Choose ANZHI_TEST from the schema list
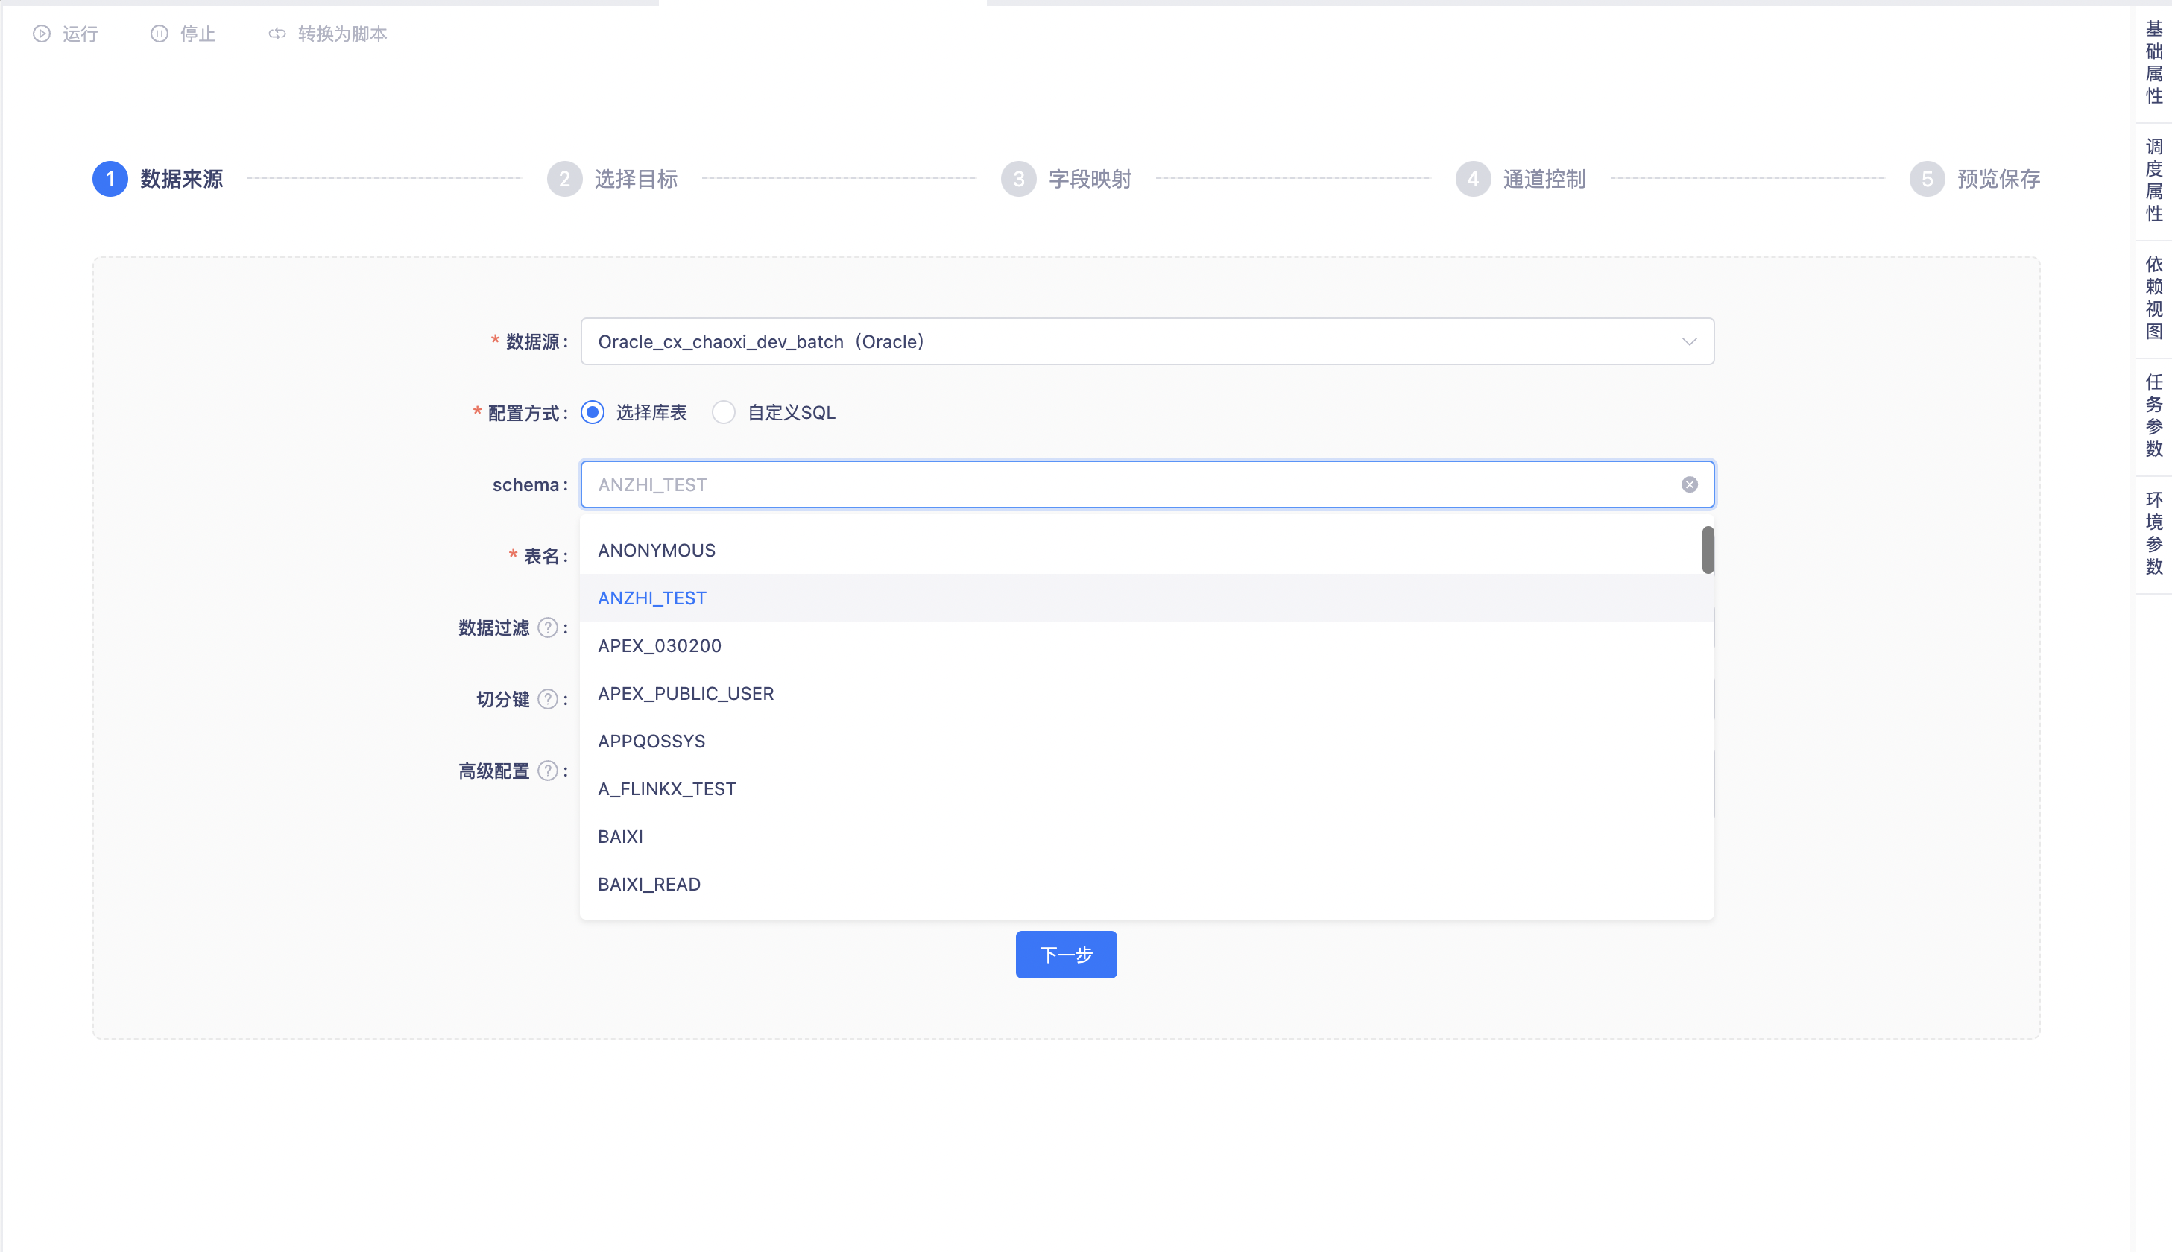Image resolution: width=2172 pixels, height=1252 pixels. [1147, 598]
